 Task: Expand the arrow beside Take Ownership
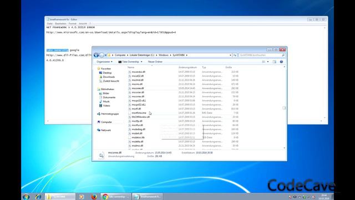tap(141, 62)
